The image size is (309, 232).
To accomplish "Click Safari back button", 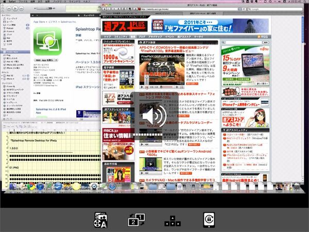I will (x=104, y=9).
